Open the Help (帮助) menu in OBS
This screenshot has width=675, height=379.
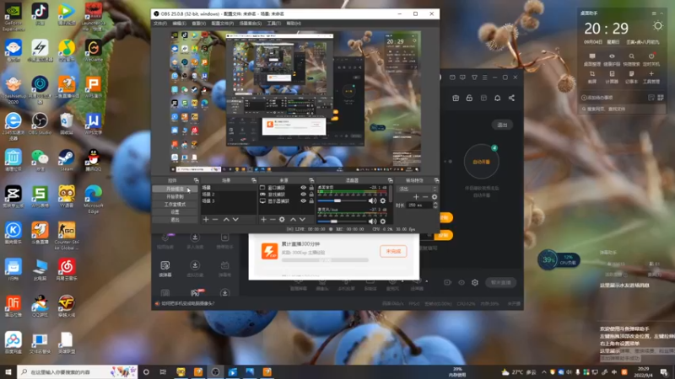click(294, 24)
